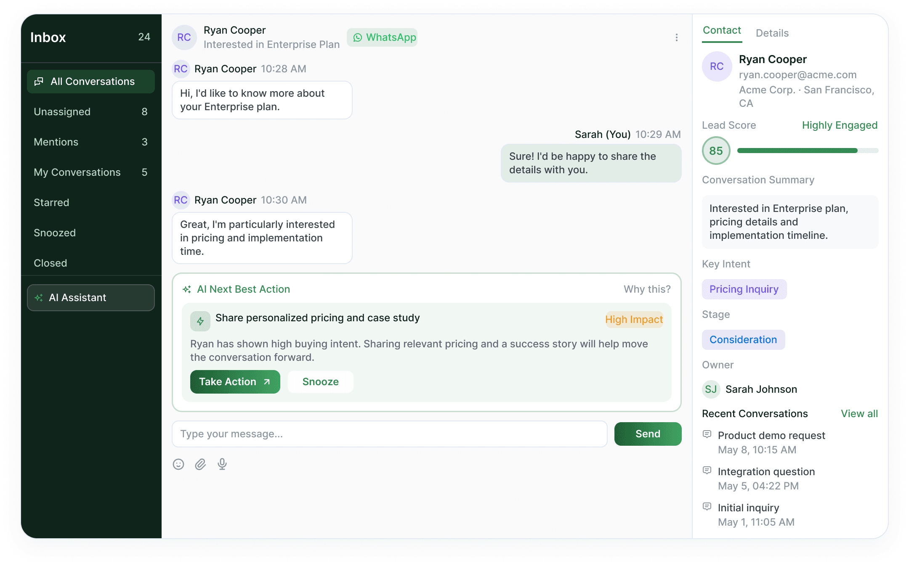Click the Highly Engaged label

(840, 125)
